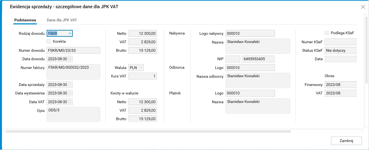This screenshot has height=150, width=369.
Task: Toggle the Korekta checkbox
Action: pyautogui.click(x=49, y=42)
